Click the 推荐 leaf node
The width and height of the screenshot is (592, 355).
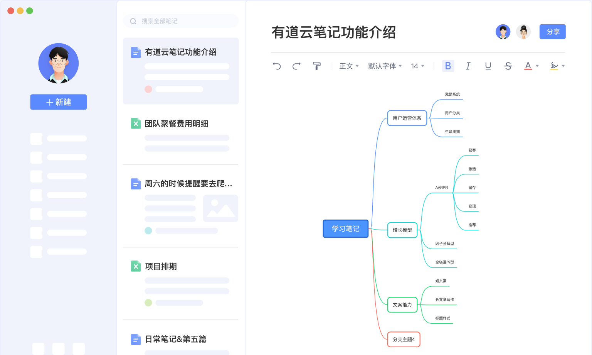[472, 225]
